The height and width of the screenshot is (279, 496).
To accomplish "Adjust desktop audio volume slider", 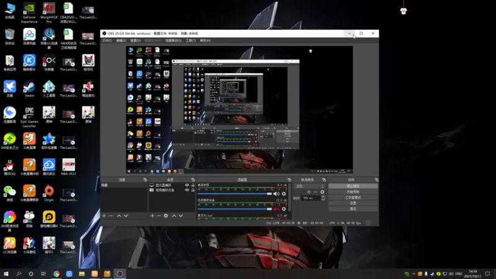I will point(235,193).
